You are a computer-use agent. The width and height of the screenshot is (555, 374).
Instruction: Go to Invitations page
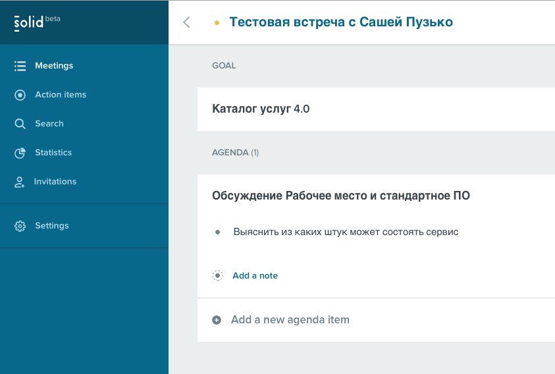55,181
